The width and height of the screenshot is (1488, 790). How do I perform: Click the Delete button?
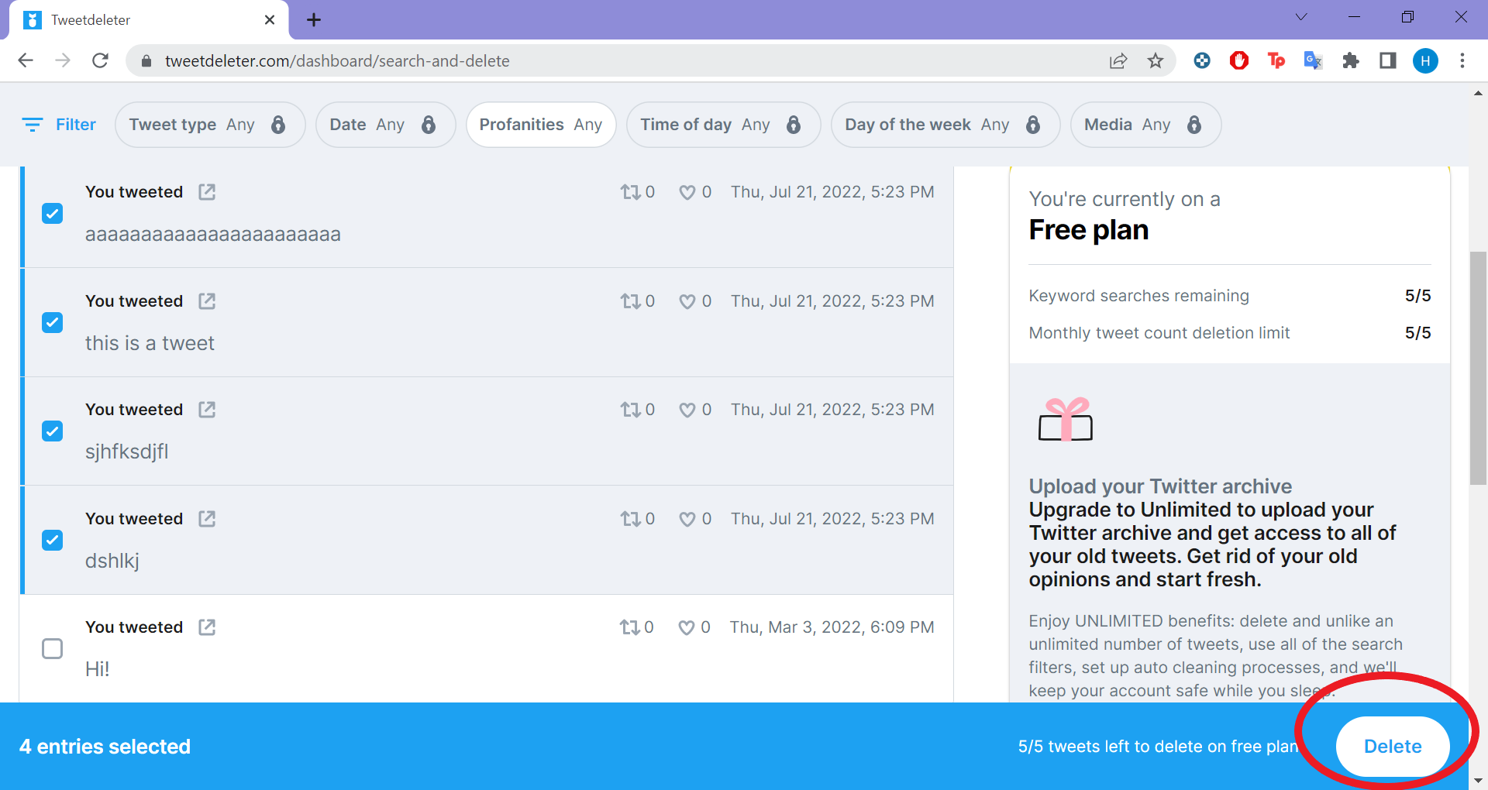1393,747
